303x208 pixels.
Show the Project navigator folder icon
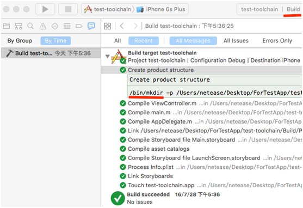tap(7, 26)
